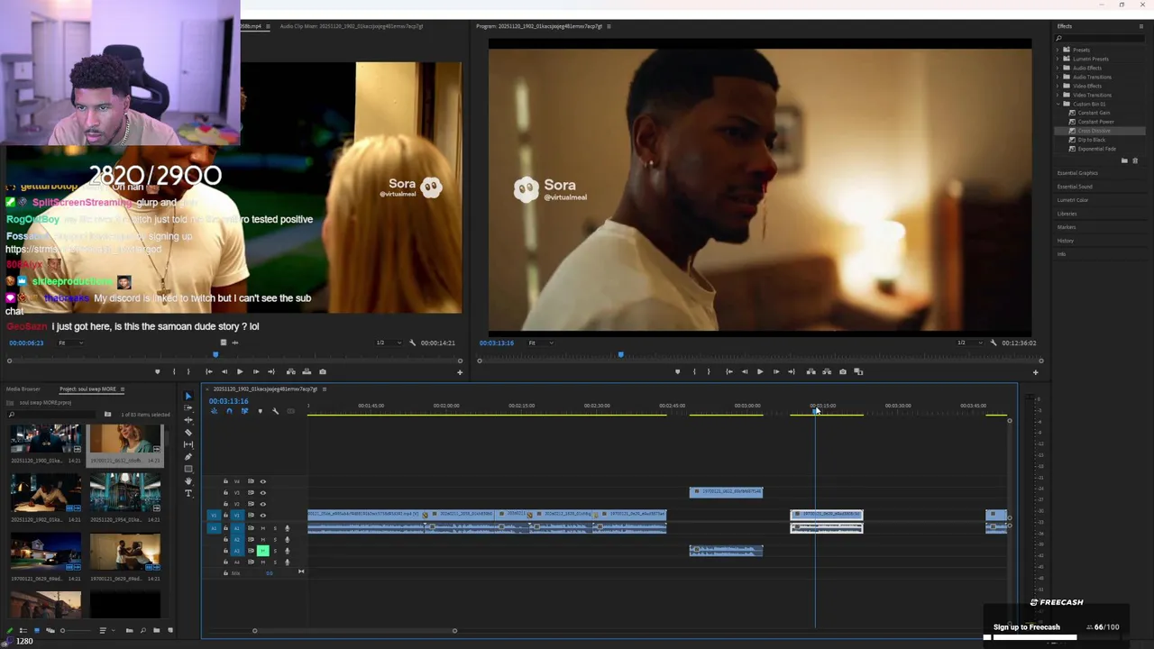Switch Project panel to freeform view
Viewport: 1154px width, 649px height.
50,630
